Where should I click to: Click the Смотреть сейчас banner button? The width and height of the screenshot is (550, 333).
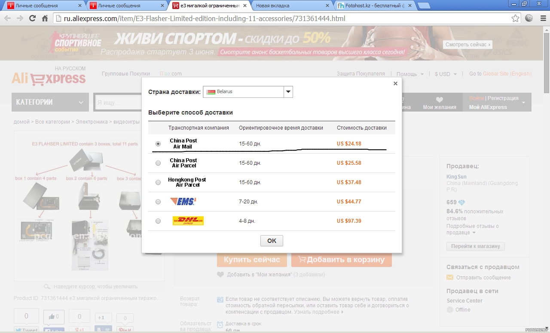(x=467, y=45)
